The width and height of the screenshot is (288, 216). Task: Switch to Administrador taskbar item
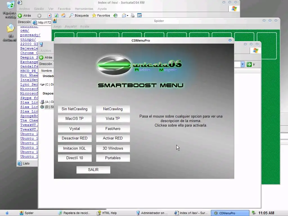pyautogui.click(x=152, y=213)
